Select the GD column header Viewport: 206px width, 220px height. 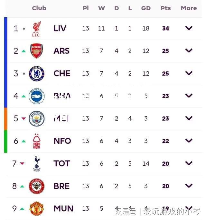click(146, 8)
